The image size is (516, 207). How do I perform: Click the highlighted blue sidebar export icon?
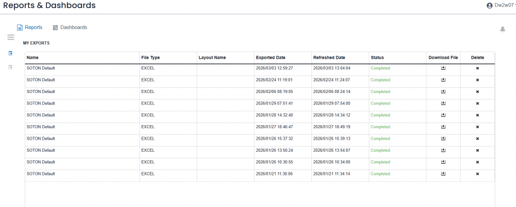(x=11, y=53)
